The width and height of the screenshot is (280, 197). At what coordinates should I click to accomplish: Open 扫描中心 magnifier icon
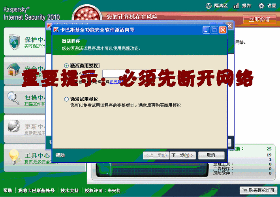(x=13, y=98)
